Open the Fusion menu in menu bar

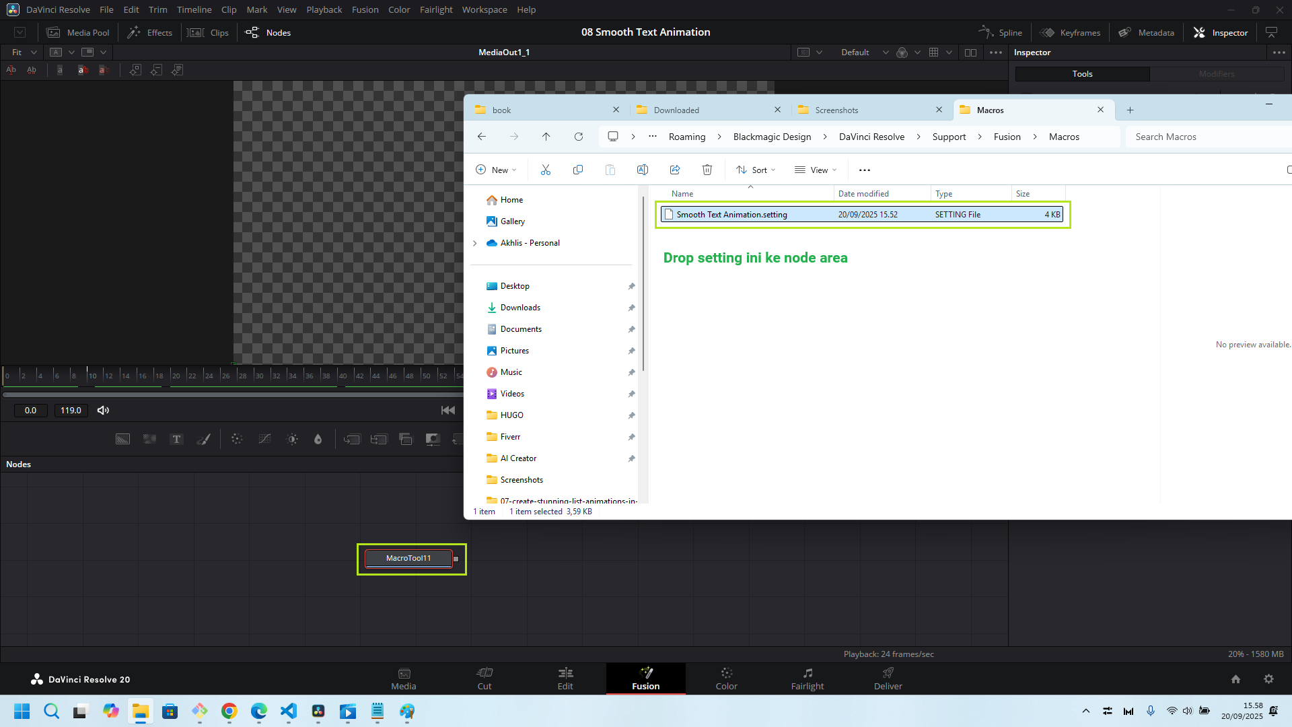(x=365, y=9)
